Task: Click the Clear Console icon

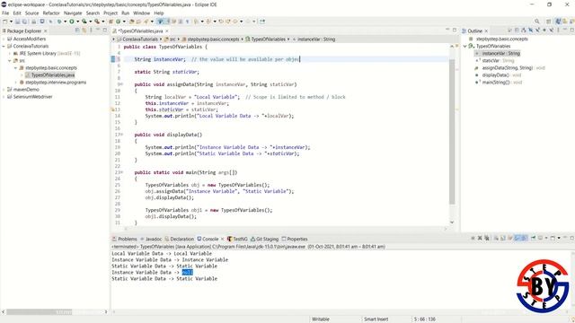Action: coord(496,239)
